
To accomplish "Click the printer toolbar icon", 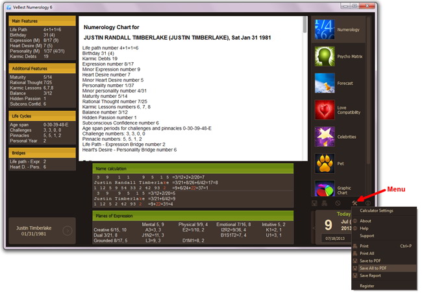I will click(325, 203).
